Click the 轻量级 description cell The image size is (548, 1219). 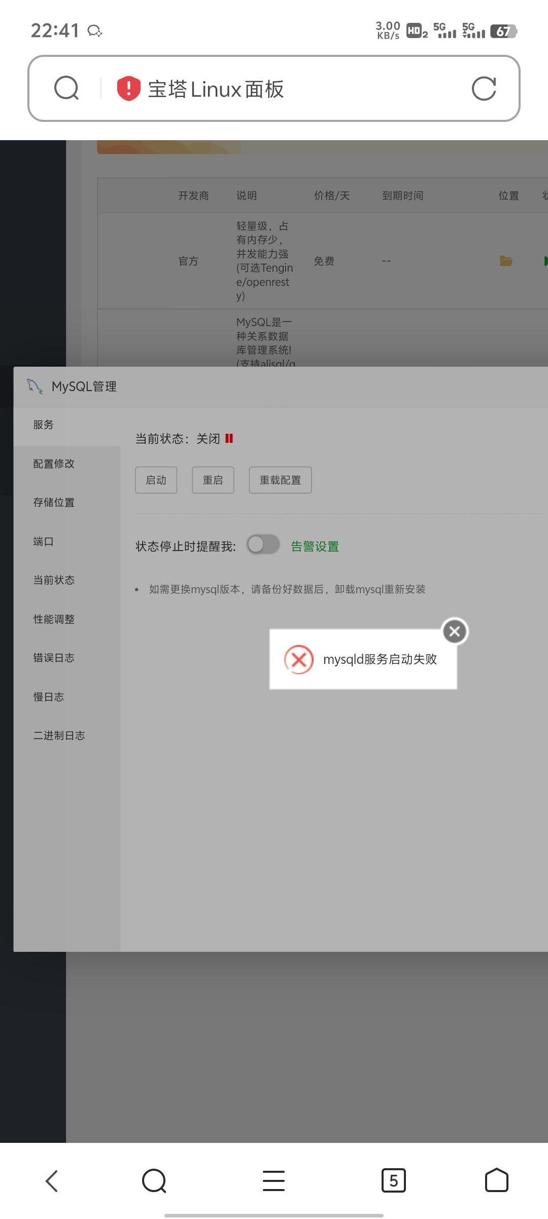264,261
